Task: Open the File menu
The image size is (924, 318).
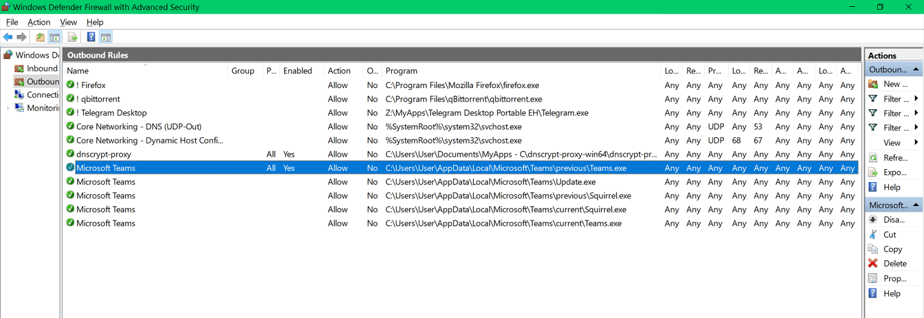Action: [x=12, y=22]
